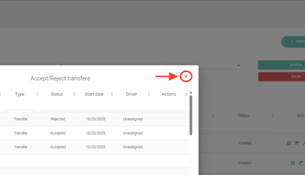Click the Create button with plus sign
Image resolution: width=305 pixels, height=175 pixels.
(293, 42)
